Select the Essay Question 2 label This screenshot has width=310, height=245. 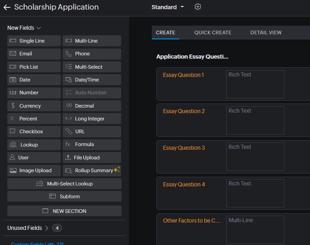[x=184, y=111]
